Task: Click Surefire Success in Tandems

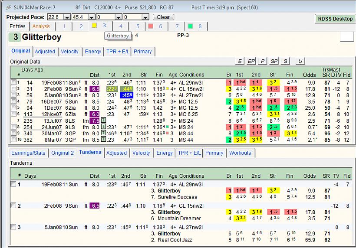Action: coord(177,197)
